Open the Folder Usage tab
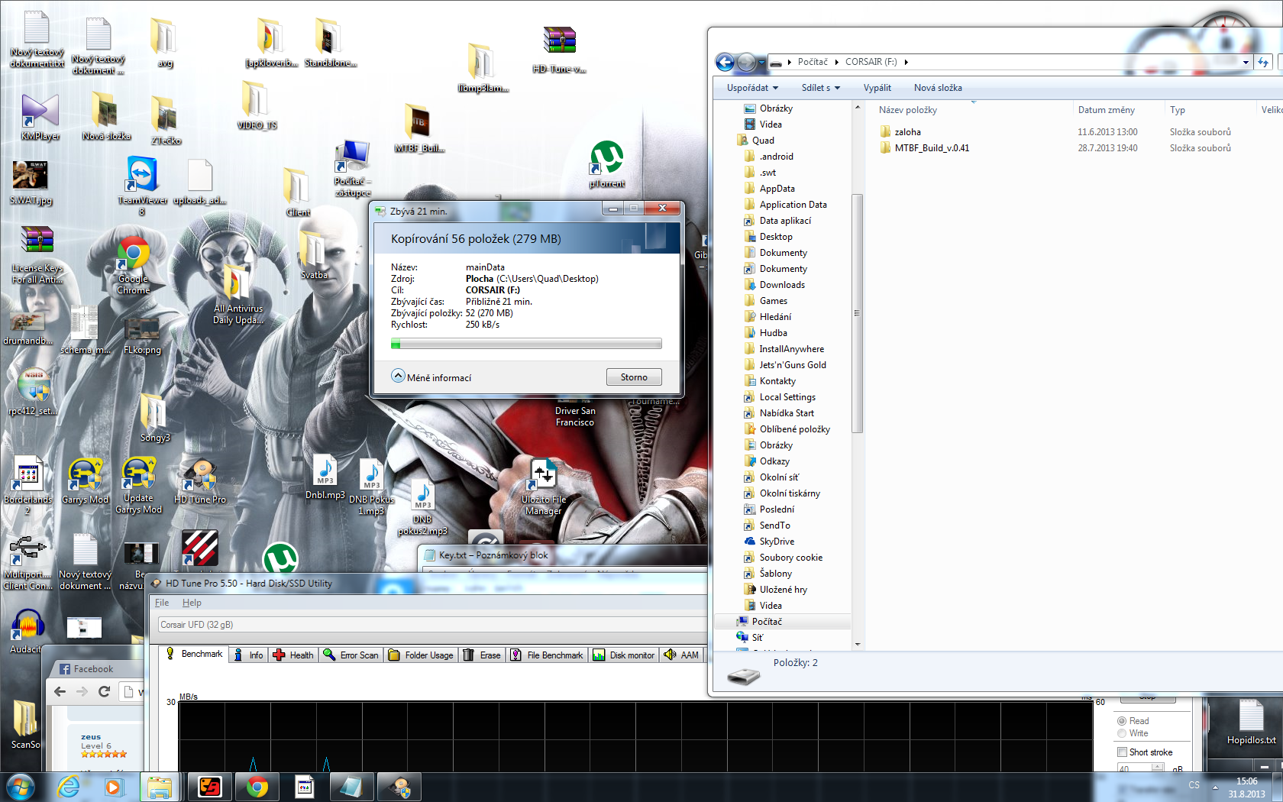This screenshot has width=1283, height=802. click(421, 655)
